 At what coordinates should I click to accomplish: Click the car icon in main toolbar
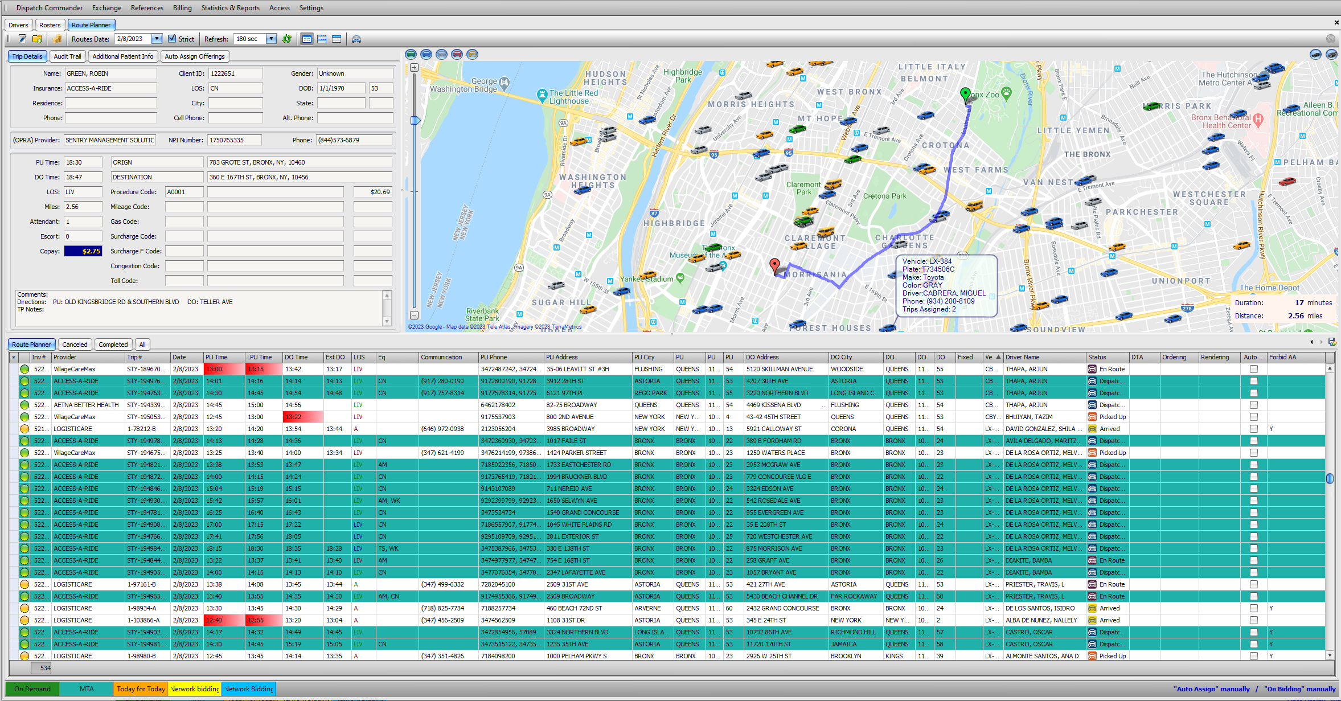(x=356, y=39)
